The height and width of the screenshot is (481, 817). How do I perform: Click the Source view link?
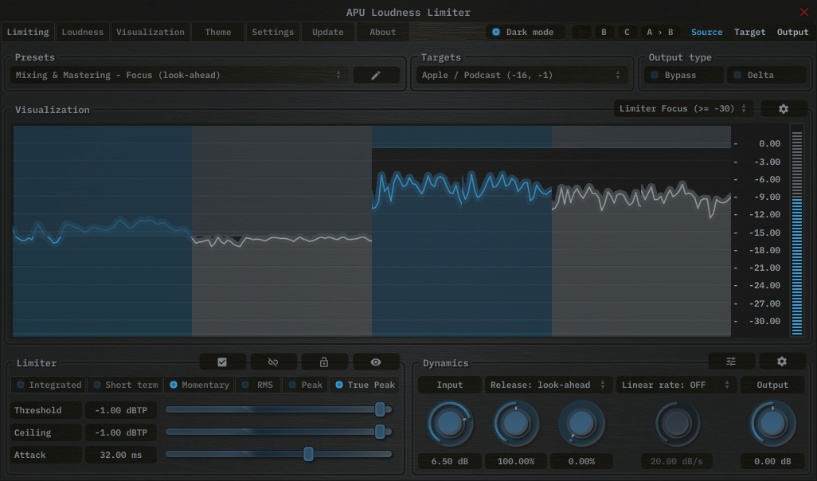click(706, 32)
